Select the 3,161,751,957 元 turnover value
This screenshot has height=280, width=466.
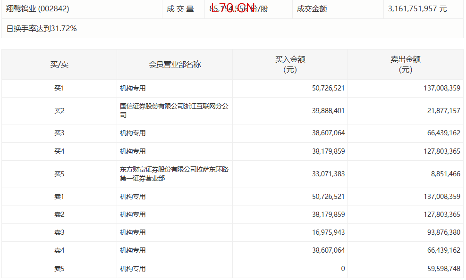click(417, 8)
